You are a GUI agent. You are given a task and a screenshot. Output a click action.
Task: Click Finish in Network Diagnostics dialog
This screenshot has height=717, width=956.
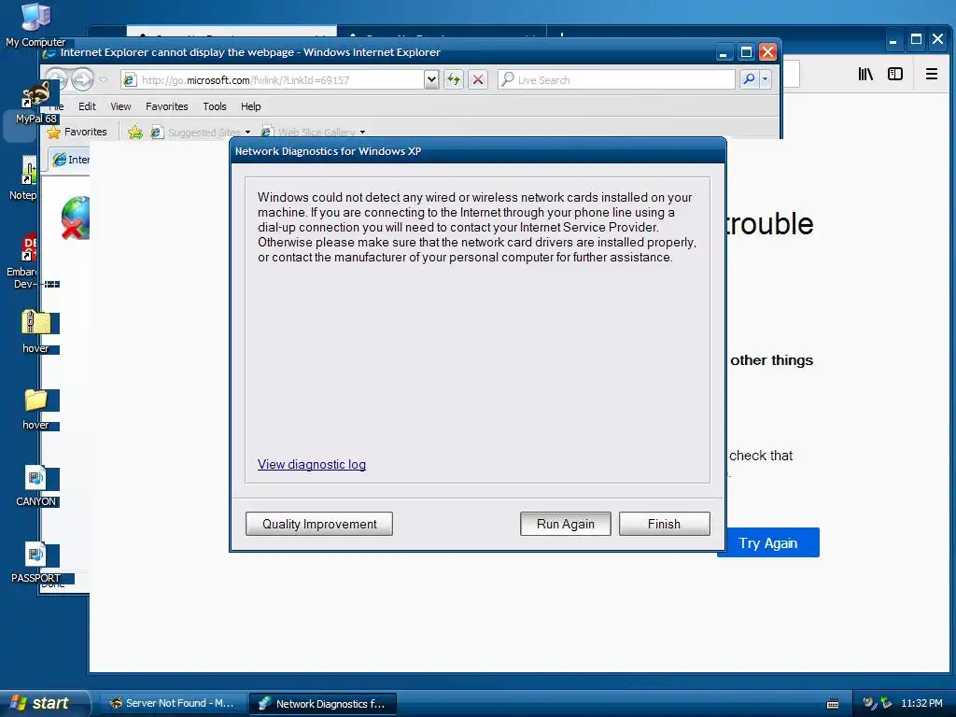point(664,524)
